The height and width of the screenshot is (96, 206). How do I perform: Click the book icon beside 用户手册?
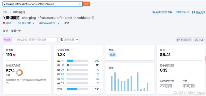coord(177,12)
